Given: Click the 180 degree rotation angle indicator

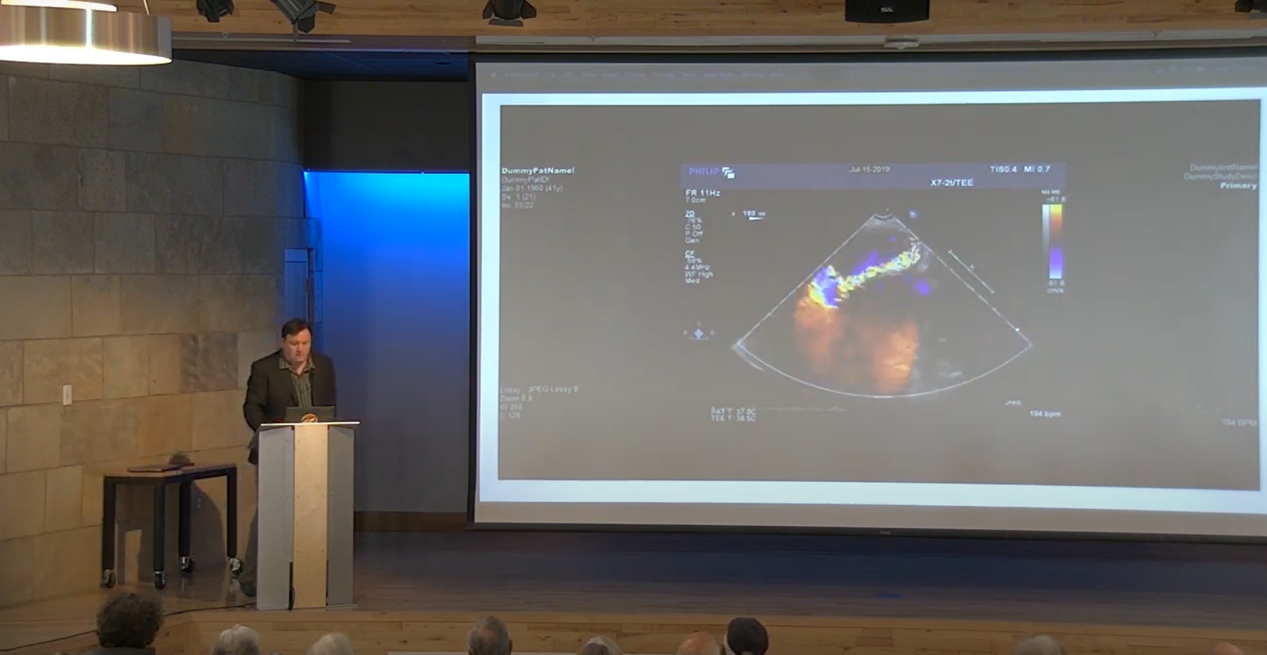Looking at the screenshot, I should point(752,215).
